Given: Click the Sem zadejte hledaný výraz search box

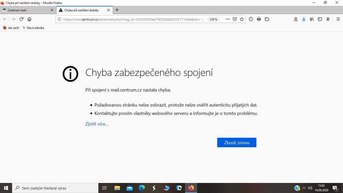Looking at the screenshot, I should tap(55, 188).
